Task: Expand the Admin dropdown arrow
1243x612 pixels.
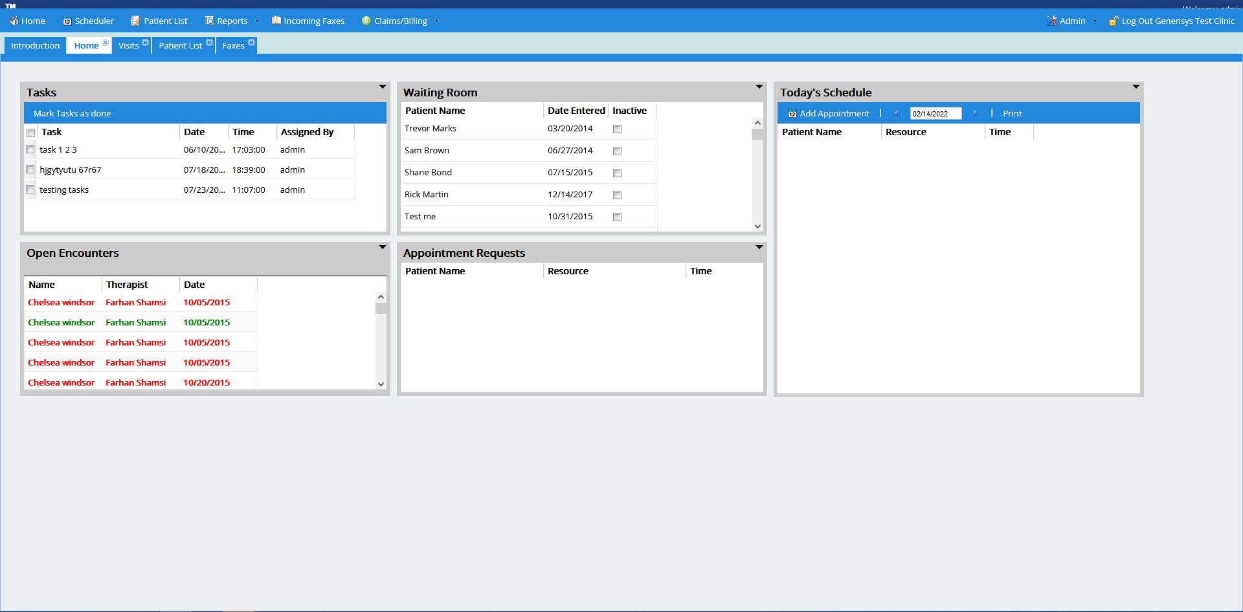Action: click(1095, 21)
